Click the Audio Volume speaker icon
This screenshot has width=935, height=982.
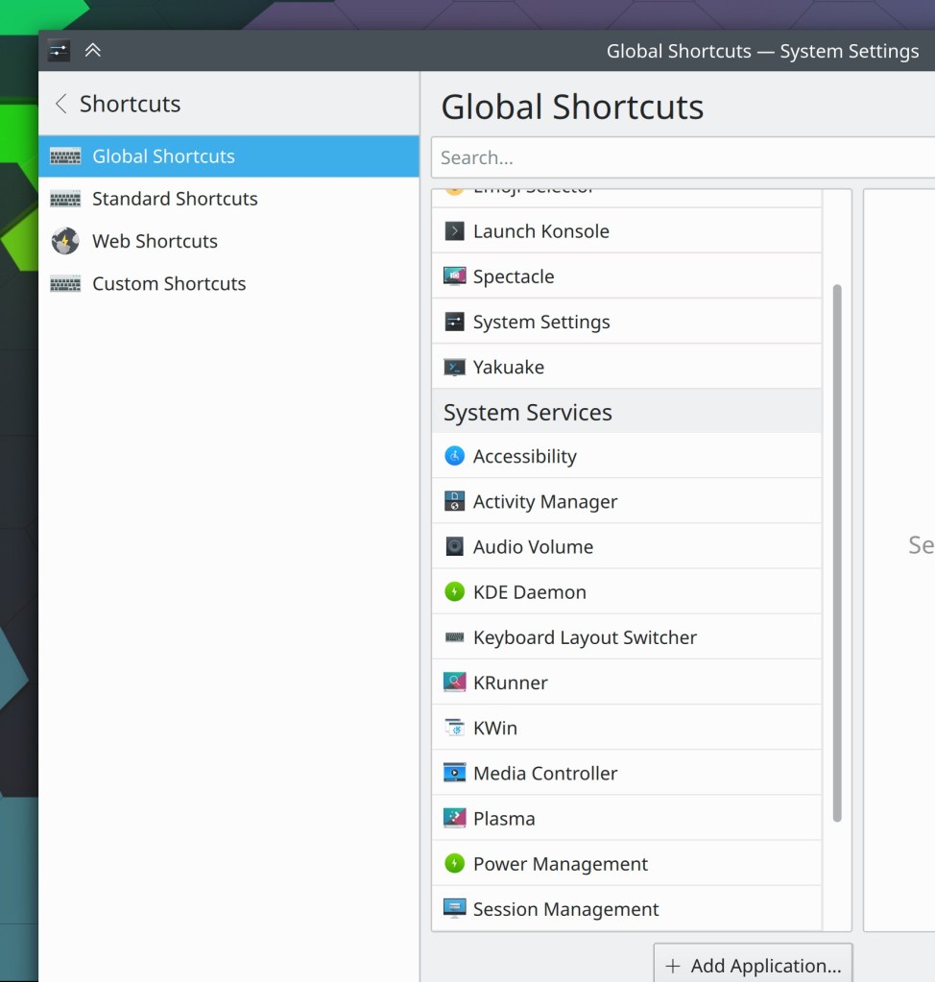tap(454, 546)
